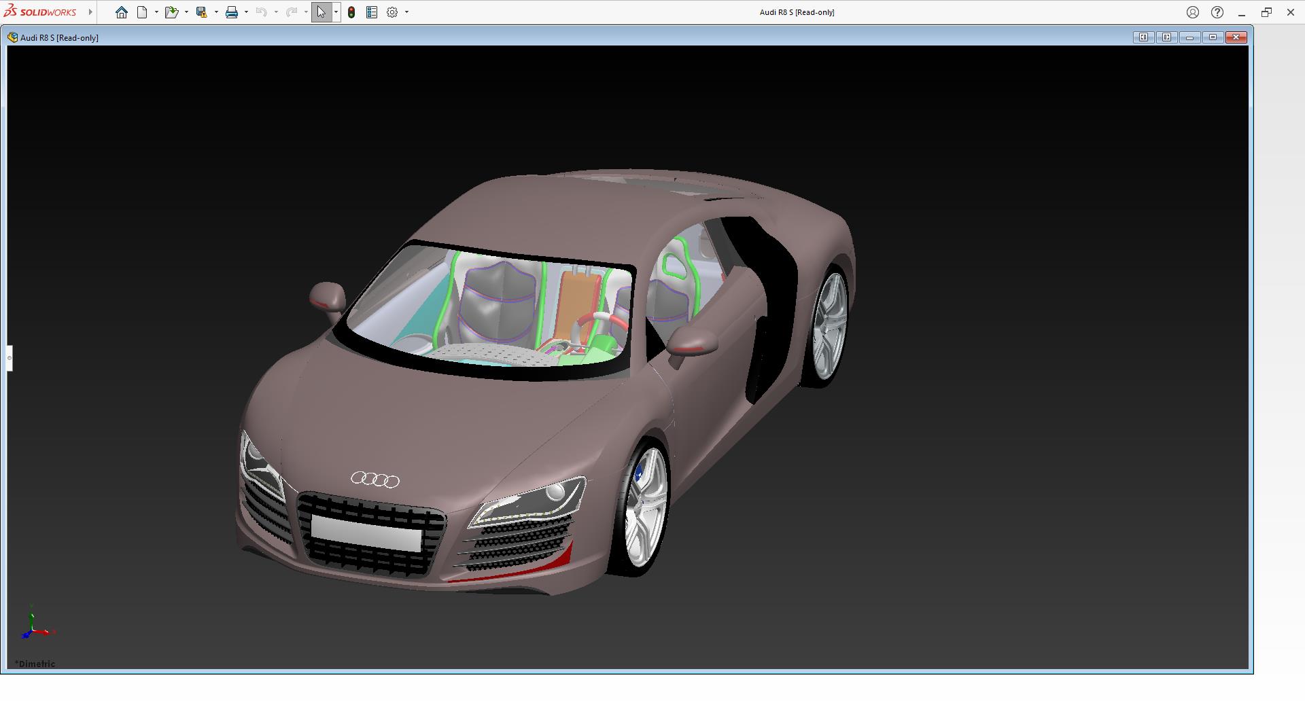Open the user login account icon

click(x=1192, y=12)
